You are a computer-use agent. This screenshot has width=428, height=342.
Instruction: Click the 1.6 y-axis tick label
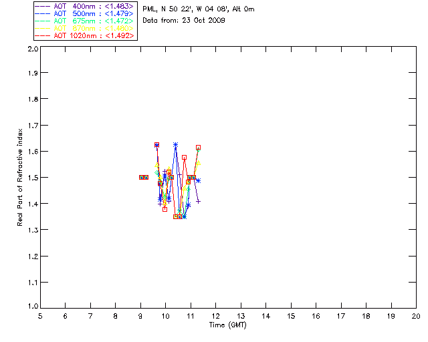[33, 152]
